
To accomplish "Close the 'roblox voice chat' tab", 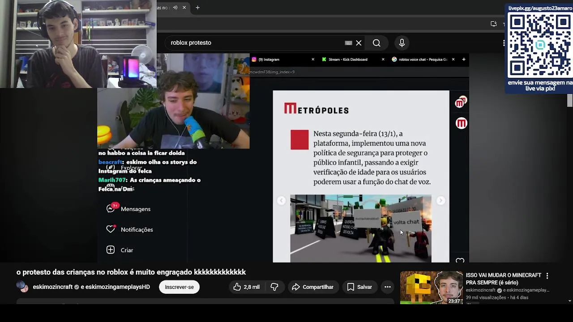I will pos(453,59).
